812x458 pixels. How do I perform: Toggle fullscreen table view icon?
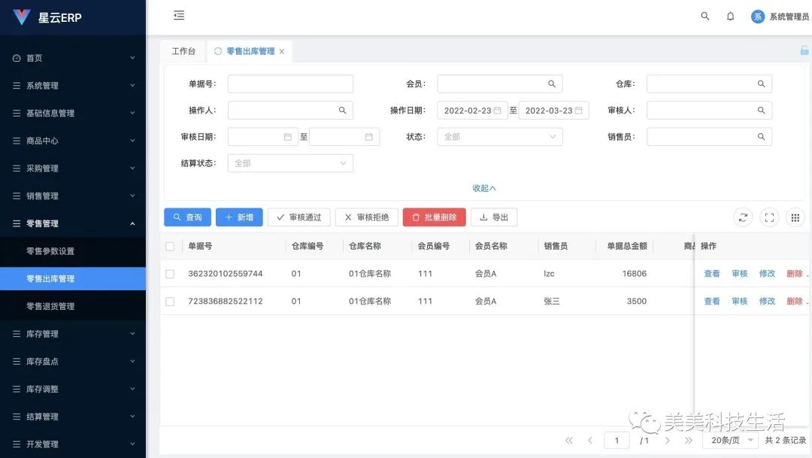coord(769,217)
